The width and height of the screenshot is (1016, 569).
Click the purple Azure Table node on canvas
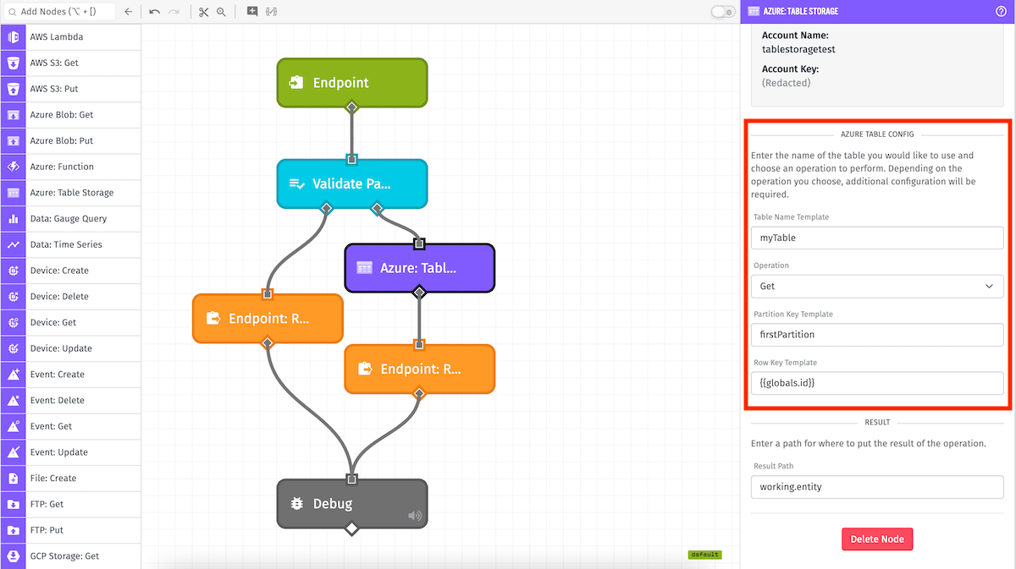point(419,268)
